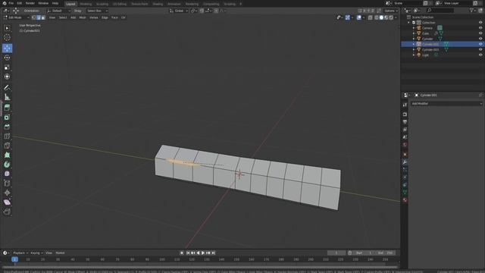Choose the Move tool
The height and width of the screenshot is (273, 485).
click(x=7, y=49)
